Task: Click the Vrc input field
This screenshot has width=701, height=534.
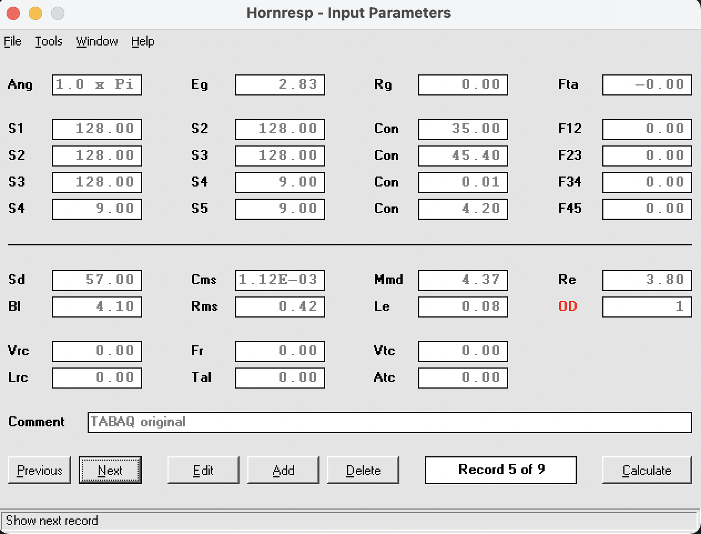Action: 97,351
